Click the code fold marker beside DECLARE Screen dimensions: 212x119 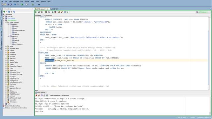click(x=39, y=53)
